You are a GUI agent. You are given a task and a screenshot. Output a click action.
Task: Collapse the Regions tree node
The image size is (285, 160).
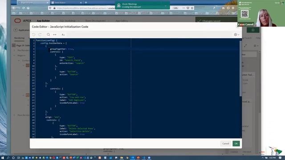tap(15, 55)
